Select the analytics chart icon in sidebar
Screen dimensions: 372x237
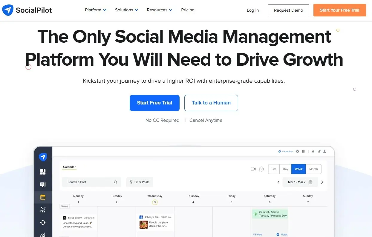(43, 235)
